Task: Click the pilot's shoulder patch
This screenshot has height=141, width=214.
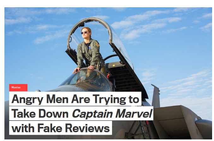Action: tap(98, 44)
